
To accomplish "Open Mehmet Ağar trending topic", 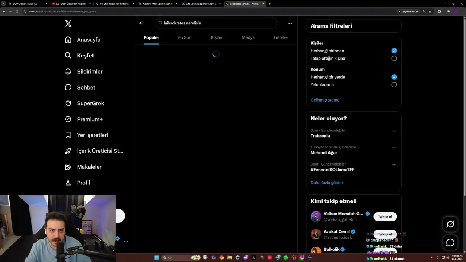I will pos(324,153).
